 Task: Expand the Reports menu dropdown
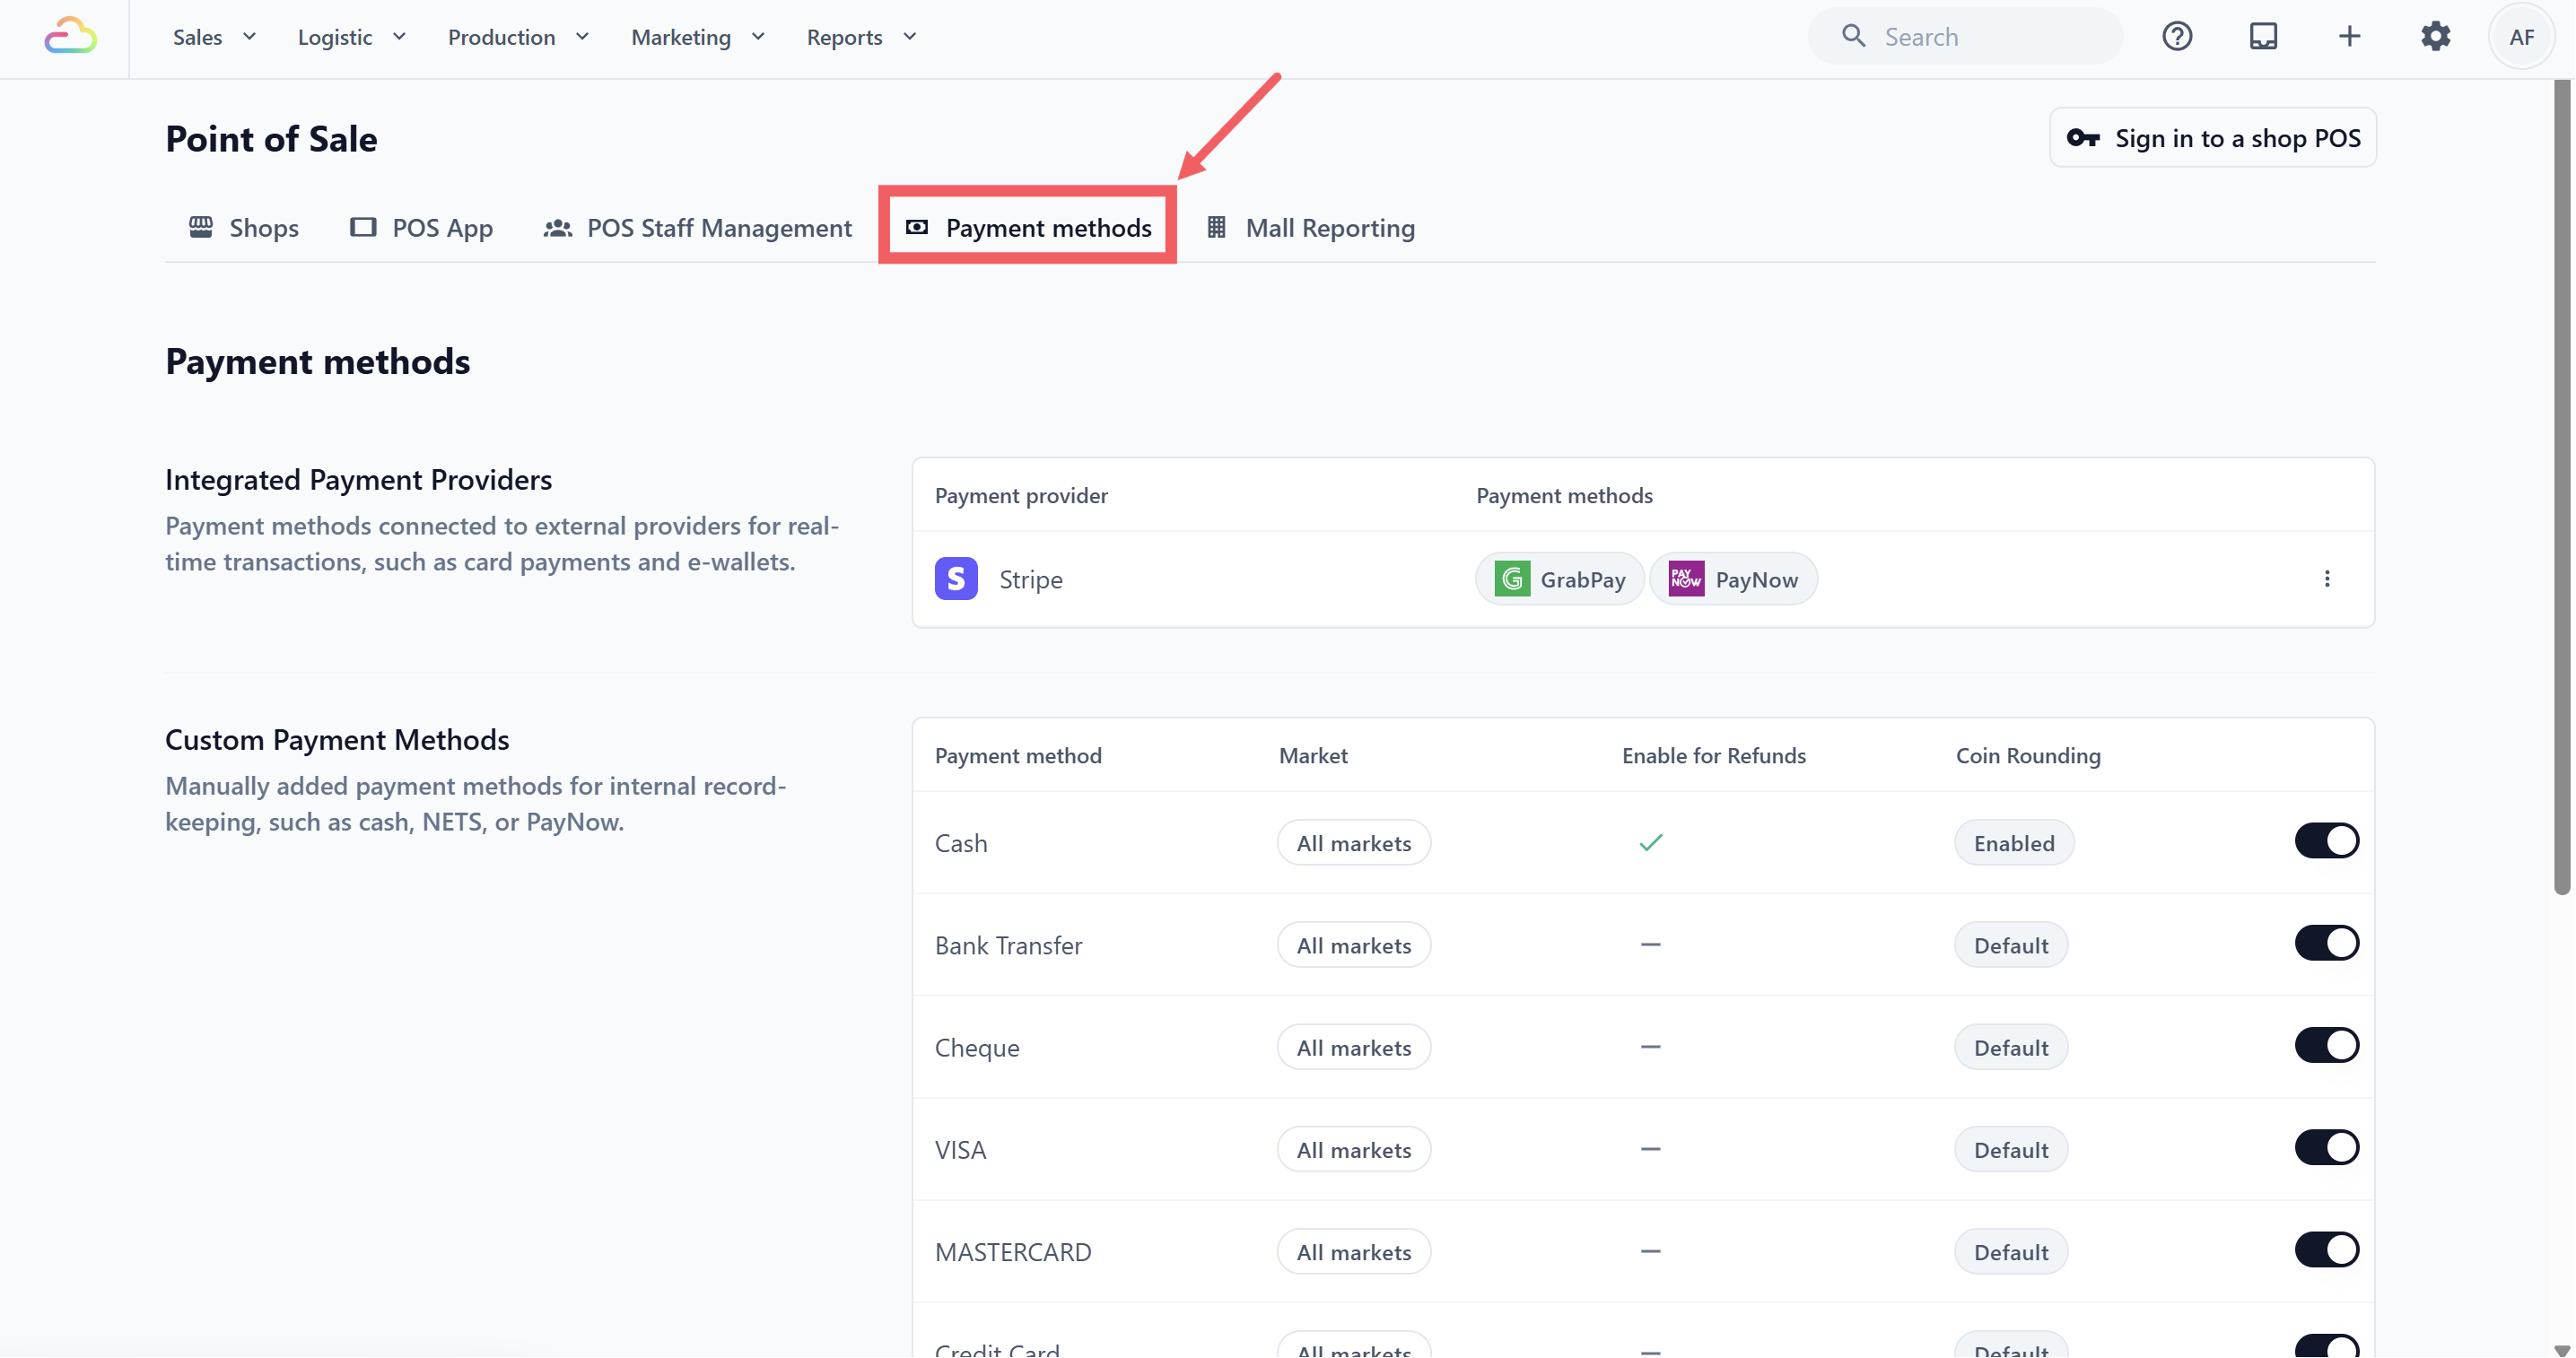(861, 37)
